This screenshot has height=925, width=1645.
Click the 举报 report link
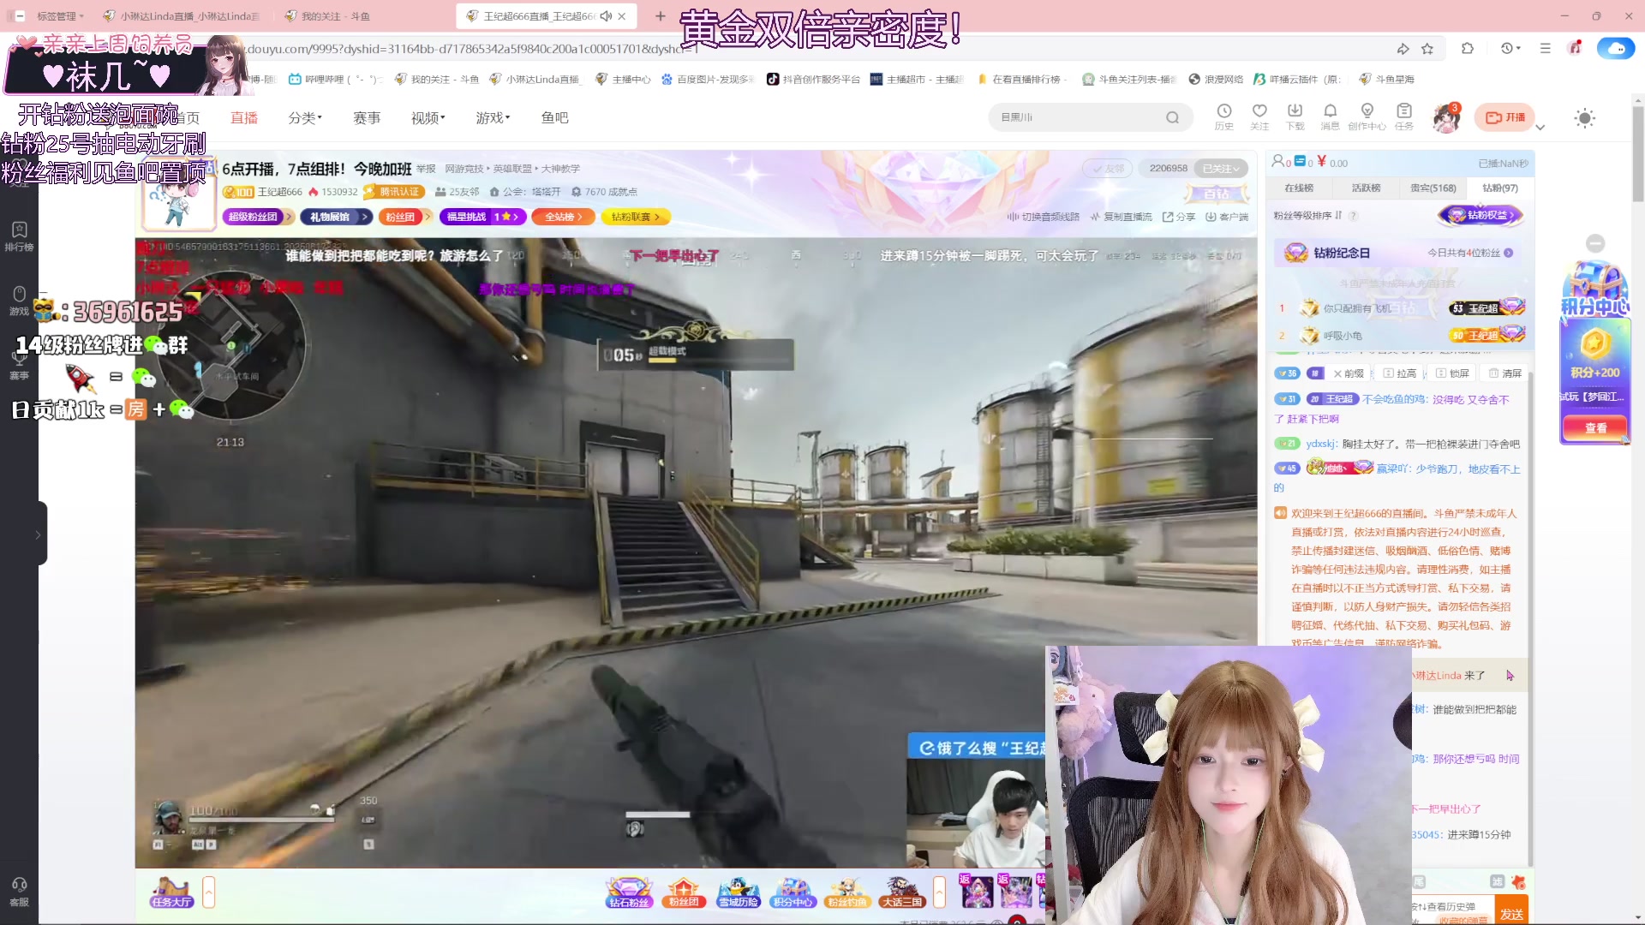426,169
